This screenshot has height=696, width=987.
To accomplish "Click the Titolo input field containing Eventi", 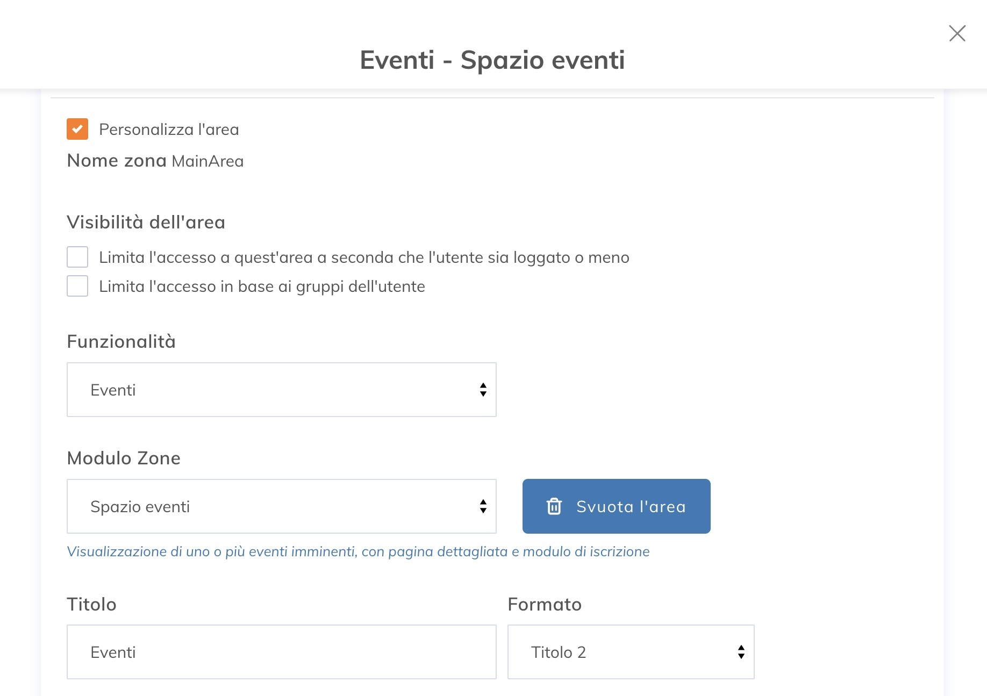I will 281,652.
